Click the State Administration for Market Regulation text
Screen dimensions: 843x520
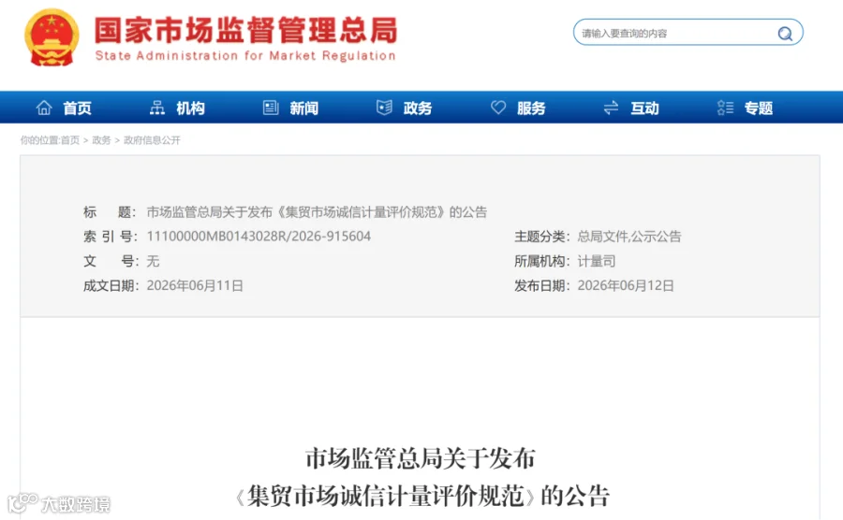coord(245,56)
